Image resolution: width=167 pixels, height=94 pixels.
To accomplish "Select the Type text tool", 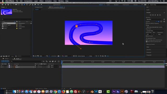I will [27, 5].
